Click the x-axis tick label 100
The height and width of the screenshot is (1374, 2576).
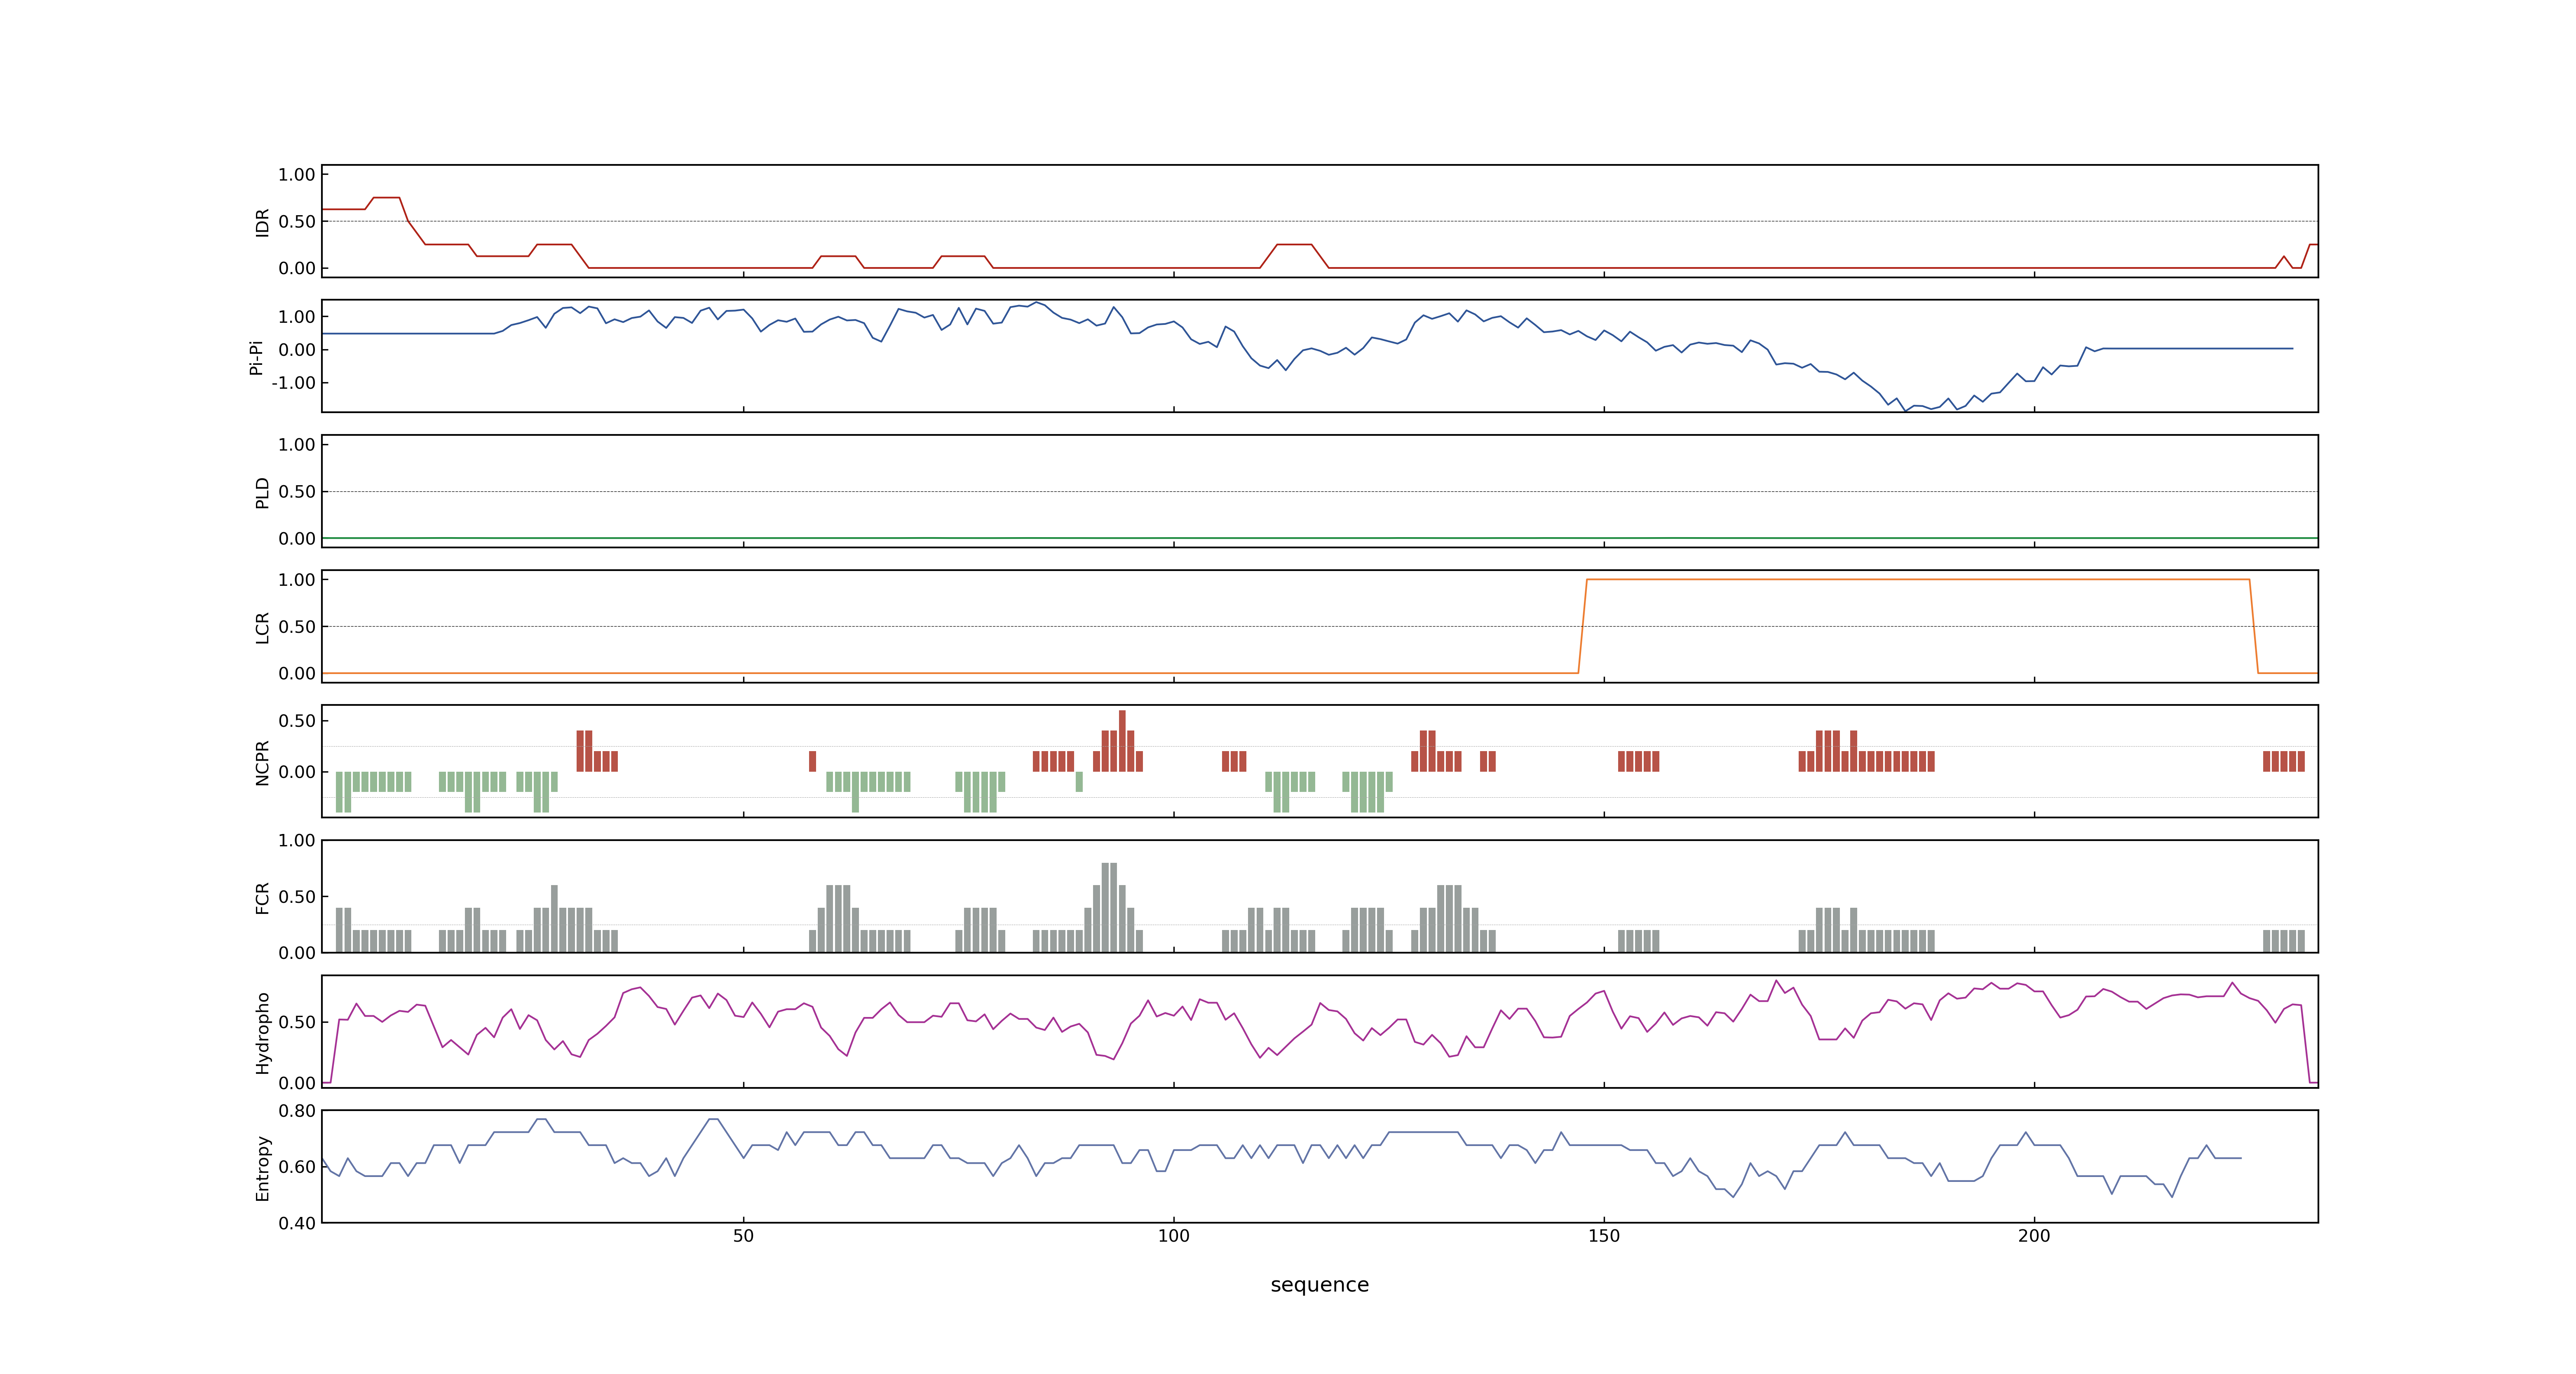pyautogui.click(x=1173, y=1236)
